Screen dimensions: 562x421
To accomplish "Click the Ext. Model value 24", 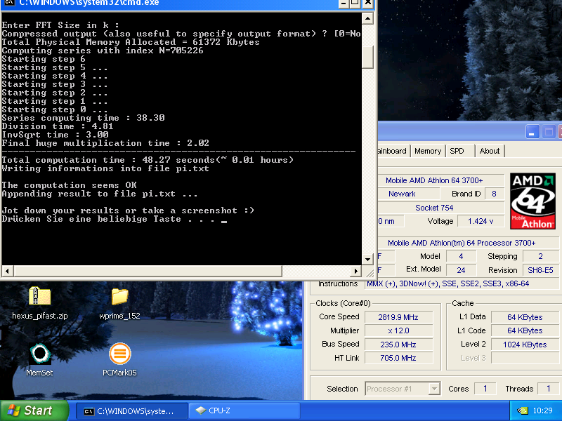I will [x=461, y=270].
